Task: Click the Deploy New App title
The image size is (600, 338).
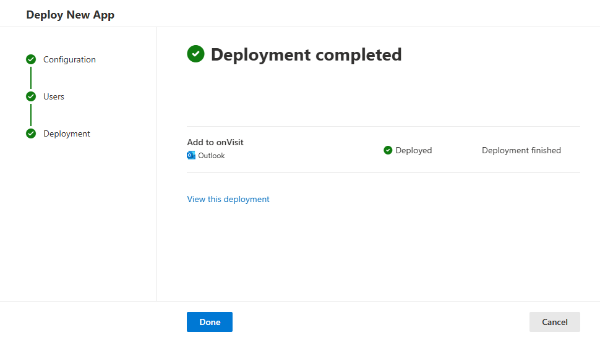Action: (x=71, y=15)
